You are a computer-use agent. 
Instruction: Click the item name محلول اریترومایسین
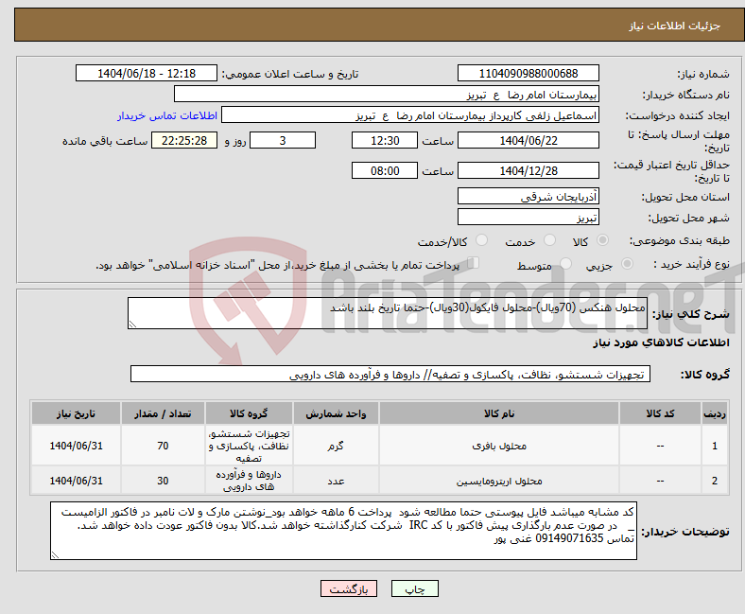tap(499, 482)
